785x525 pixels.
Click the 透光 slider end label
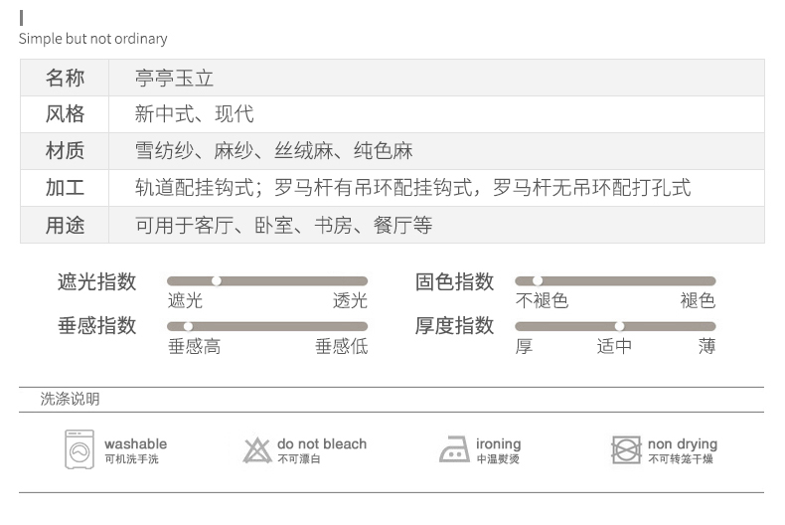point(350,301)
